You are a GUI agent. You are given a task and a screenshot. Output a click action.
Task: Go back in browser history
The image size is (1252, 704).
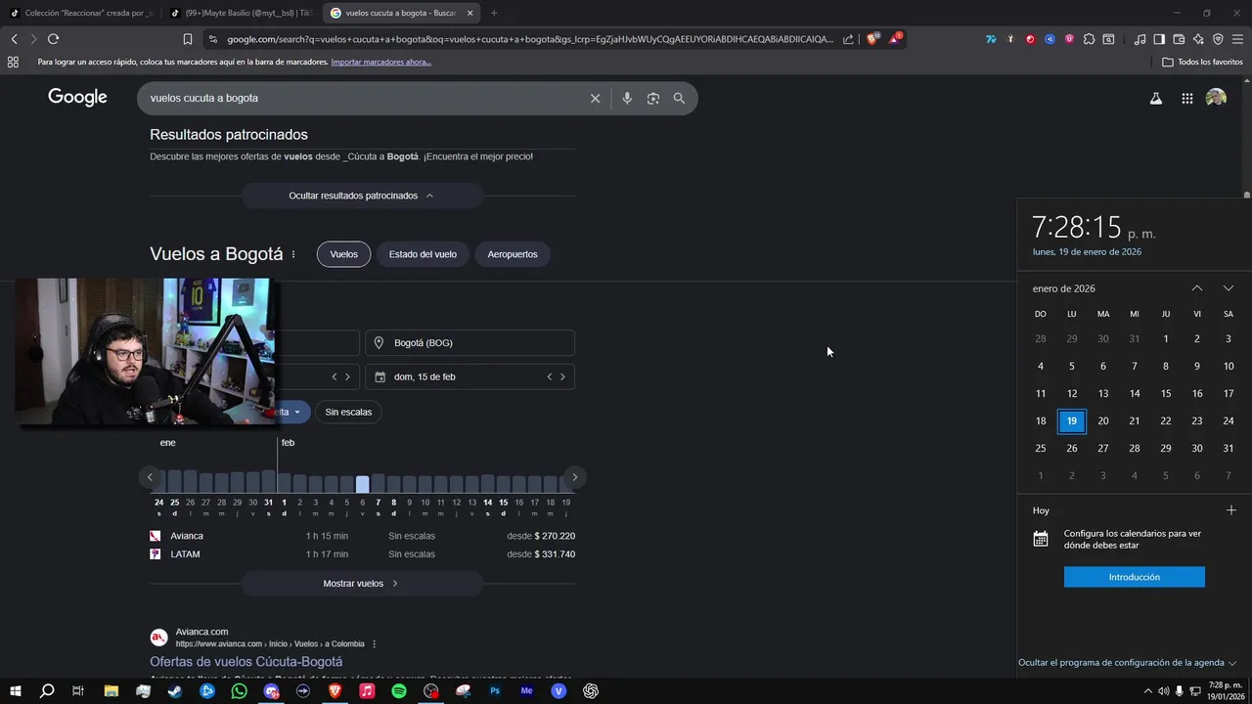click(14, 39)
